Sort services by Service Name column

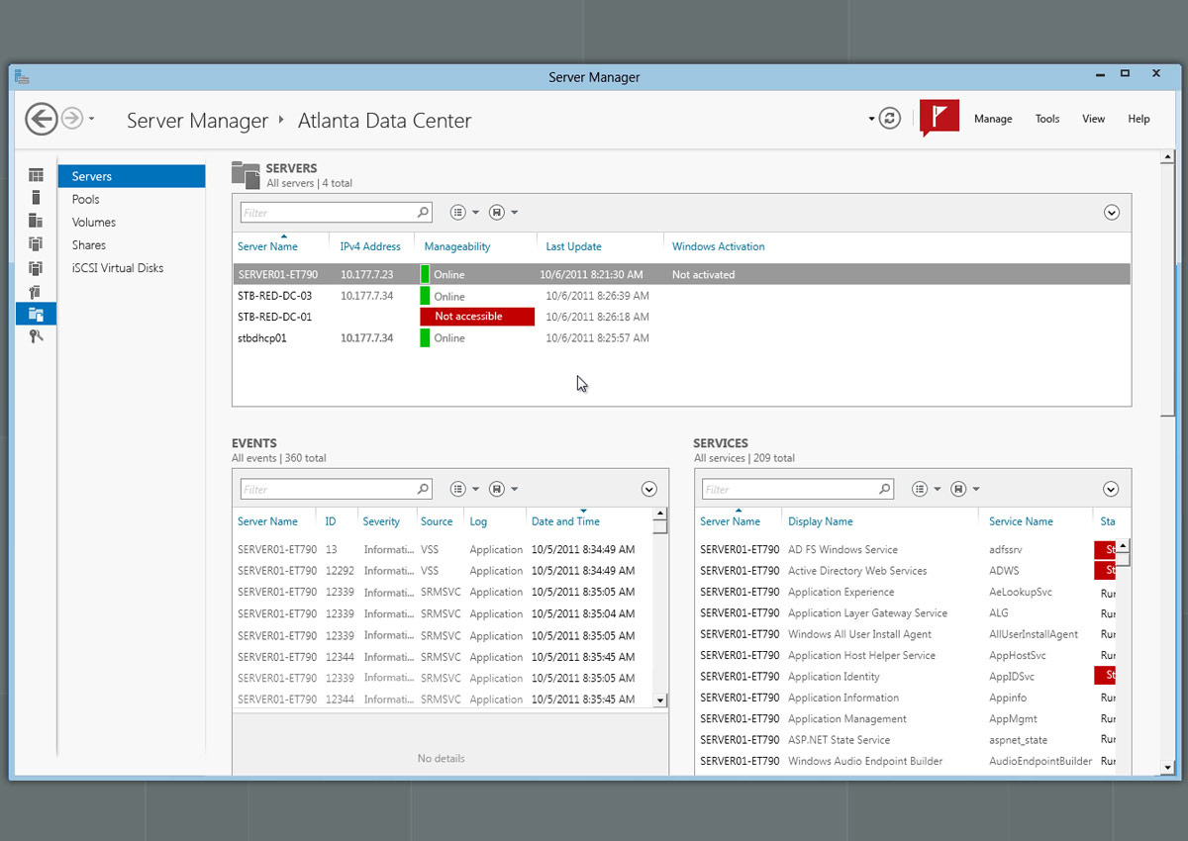pos(1021,521)
